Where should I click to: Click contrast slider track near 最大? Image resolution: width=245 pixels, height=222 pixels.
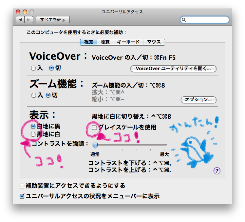tap(164, 145)
